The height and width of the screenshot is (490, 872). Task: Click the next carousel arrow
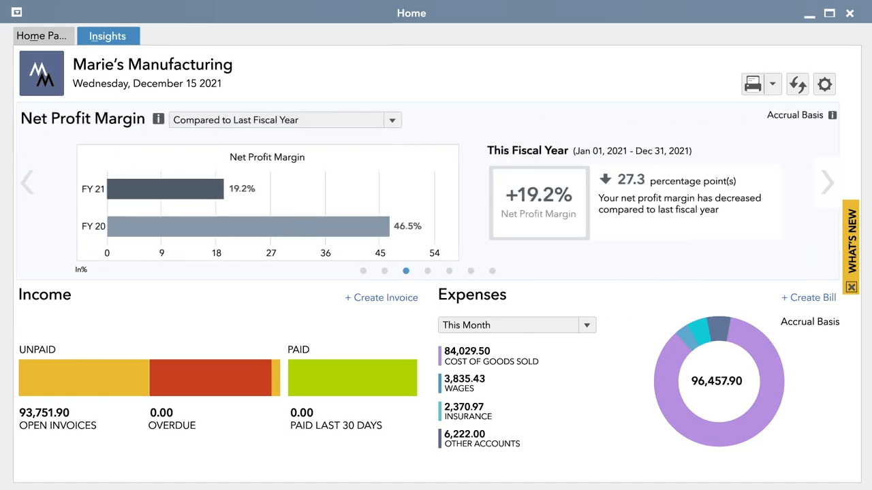pos(827,182)
